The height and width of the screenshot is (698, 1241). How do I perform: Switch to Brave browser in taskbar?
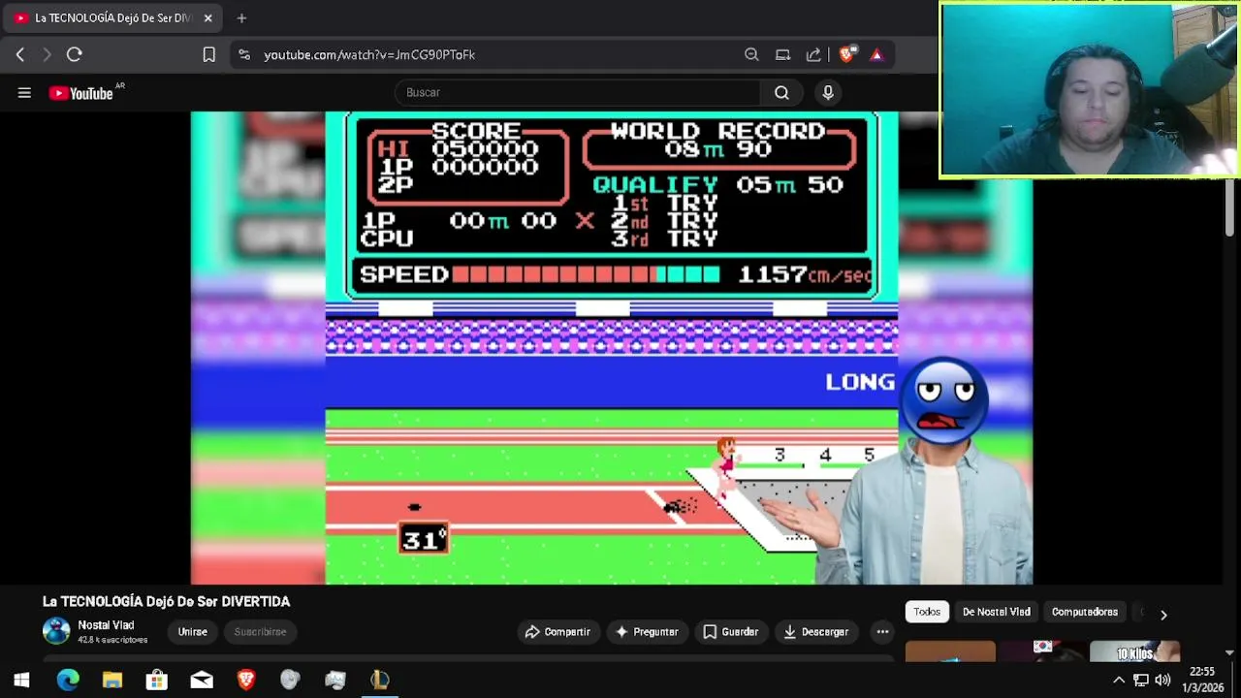[x=246, y=680]
